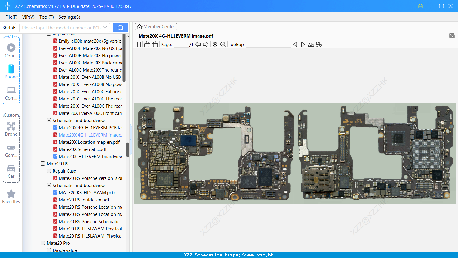Viewport: 458px width, 258px height.
Task: Collapse the Mate20 RS node
Action: (43, 164)
